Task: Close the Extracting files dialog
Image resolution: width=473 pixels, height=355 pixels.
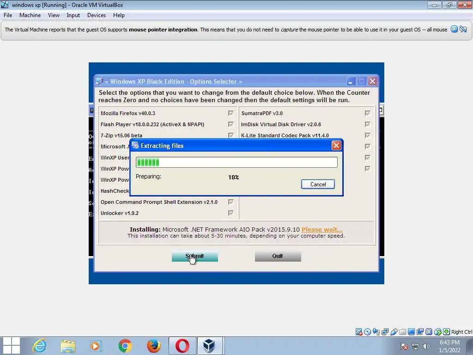Action: pos(336,146)
